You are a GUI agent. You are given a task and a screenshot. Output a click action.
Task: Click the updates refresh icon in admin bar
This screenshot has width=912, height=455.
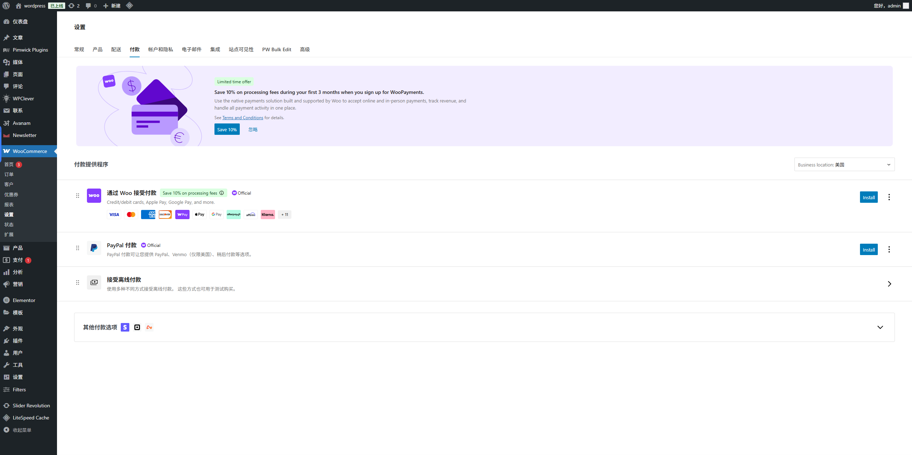pos(72,6)
